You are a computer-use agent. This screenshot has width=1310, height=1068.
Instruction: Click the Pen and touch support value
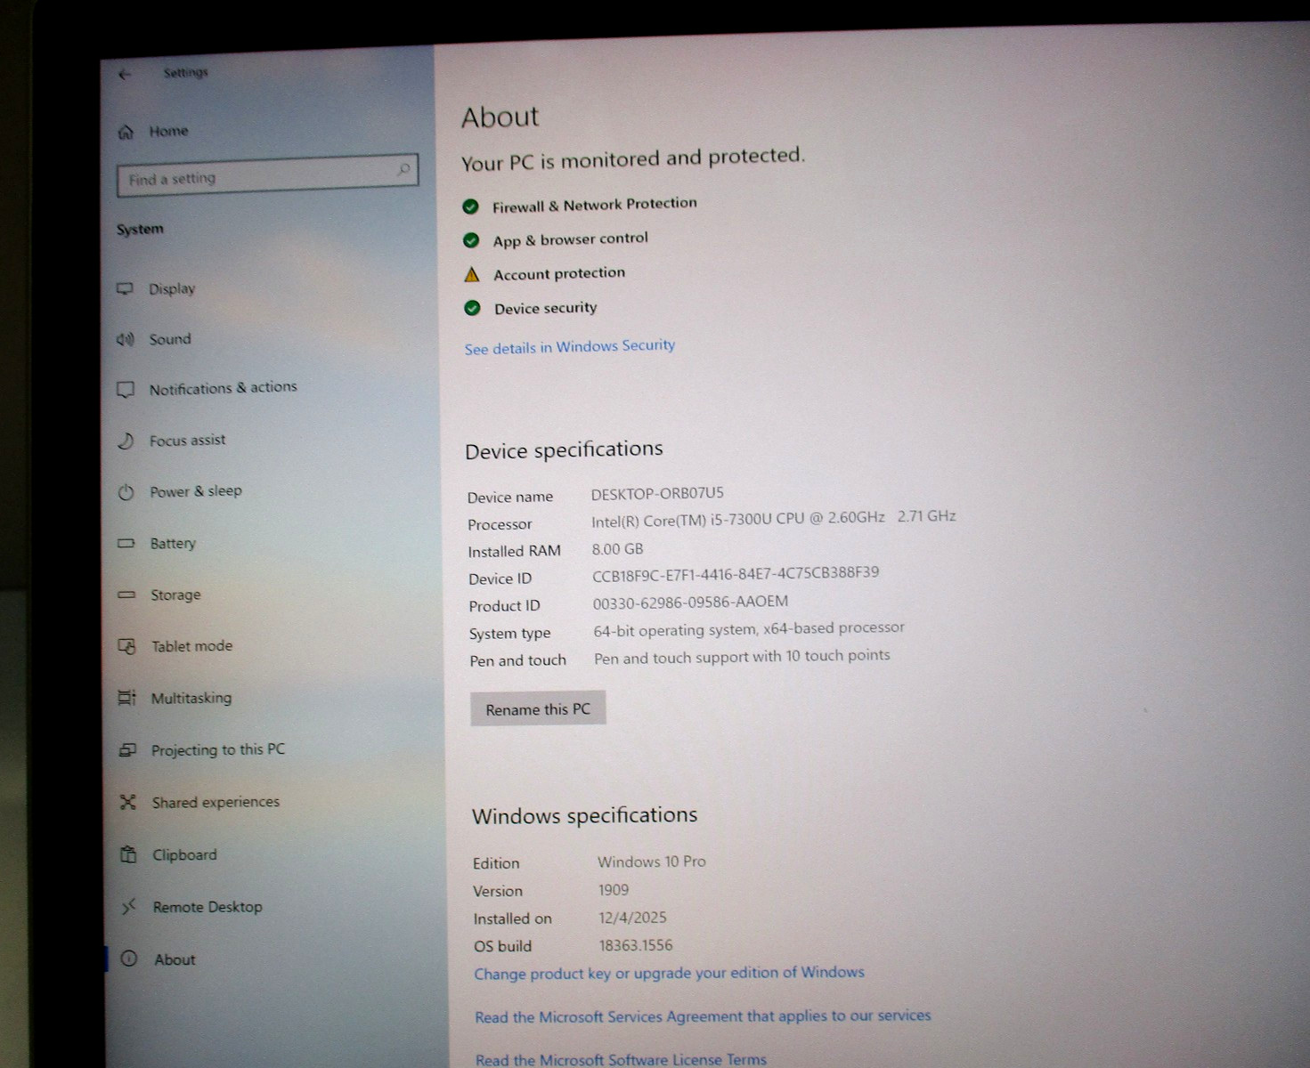point(742,657)
